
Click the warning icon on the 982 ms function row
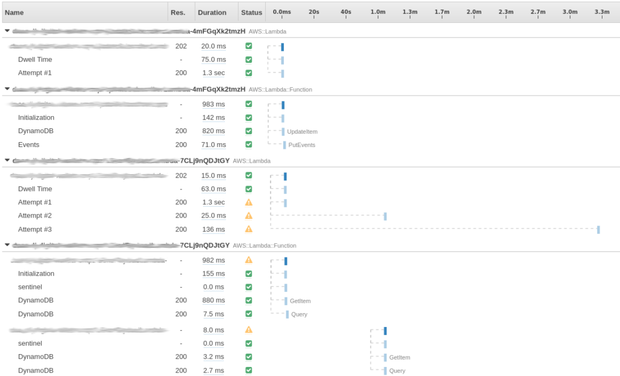(x=248, y=260)
